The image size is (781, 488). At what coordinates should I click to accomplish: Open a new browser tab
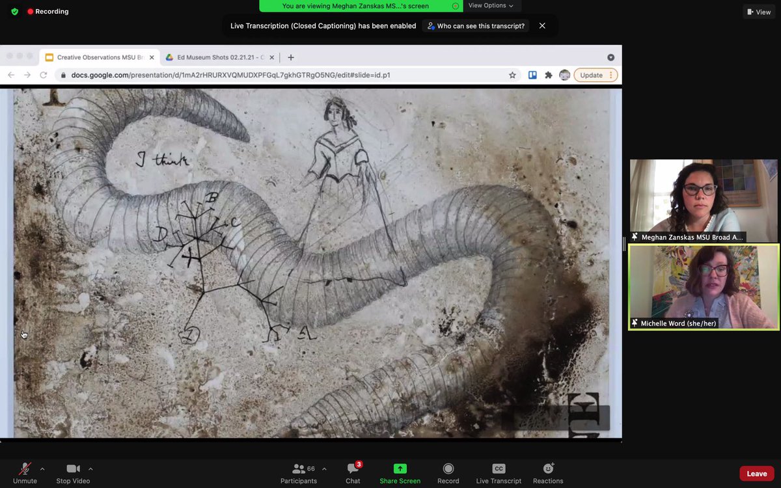tap(291, 57)
